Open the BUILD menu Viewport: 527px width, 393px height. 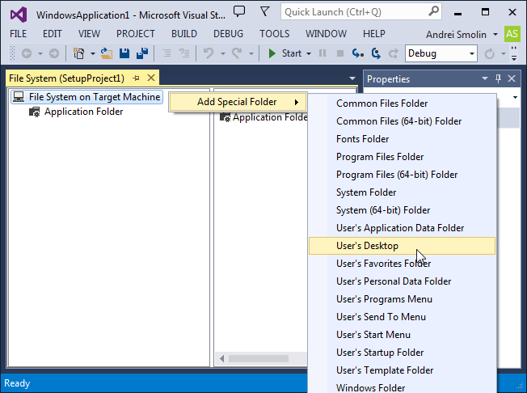(184, 34)
